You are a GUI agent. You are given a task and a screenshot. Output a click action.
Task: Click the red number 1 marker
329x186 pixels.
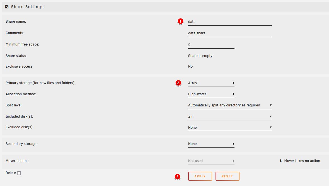click(x=180, y=21)
